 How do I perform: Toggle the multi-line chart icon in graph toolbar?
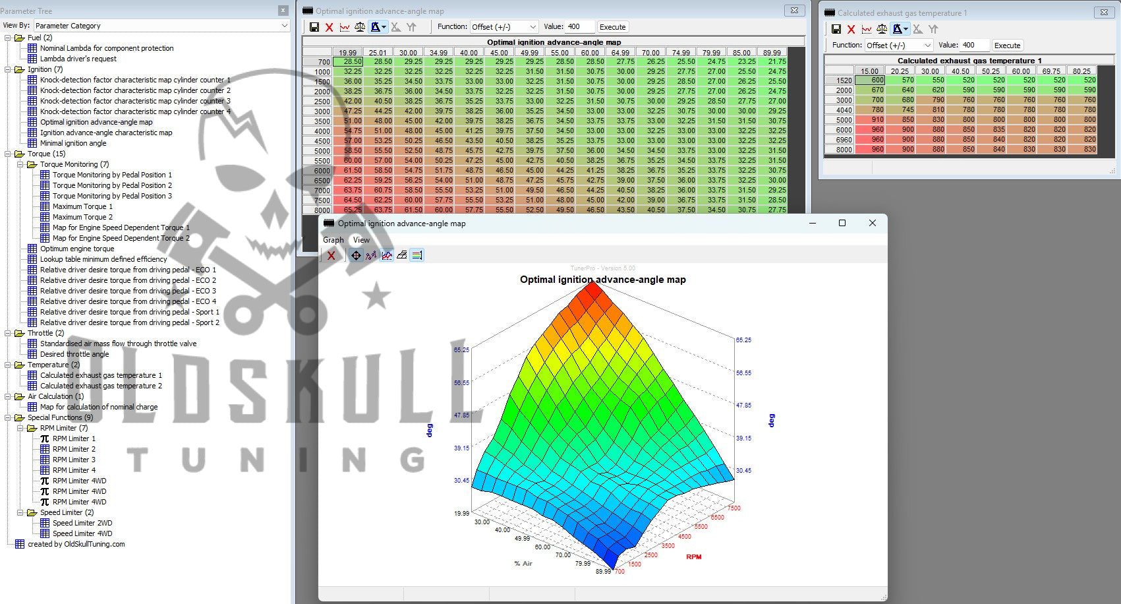[x=387, y=255]
